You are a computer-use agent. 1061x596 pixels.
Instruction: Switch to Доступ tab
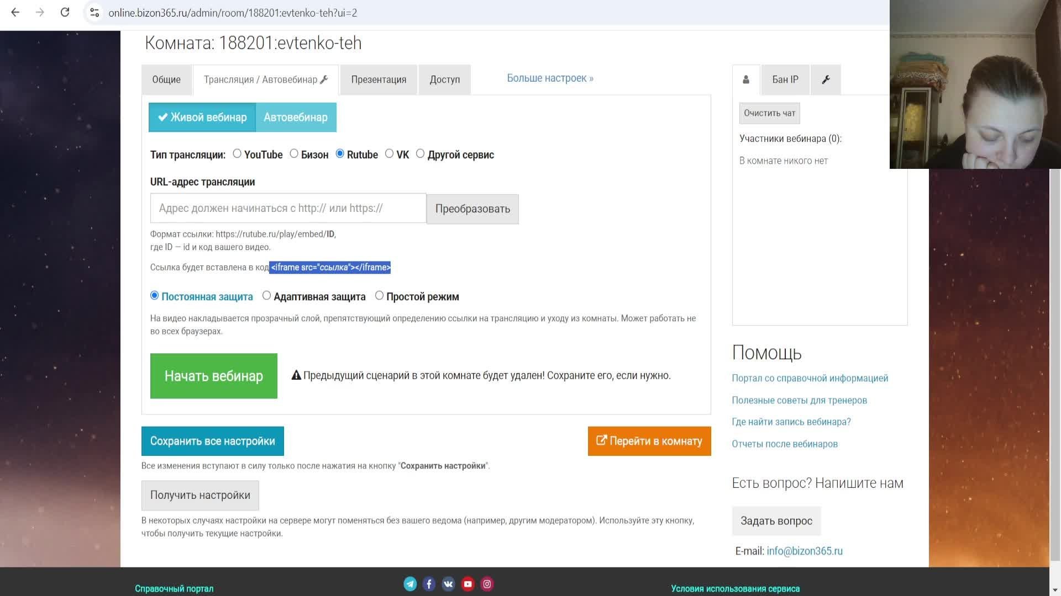coord(445,79)
